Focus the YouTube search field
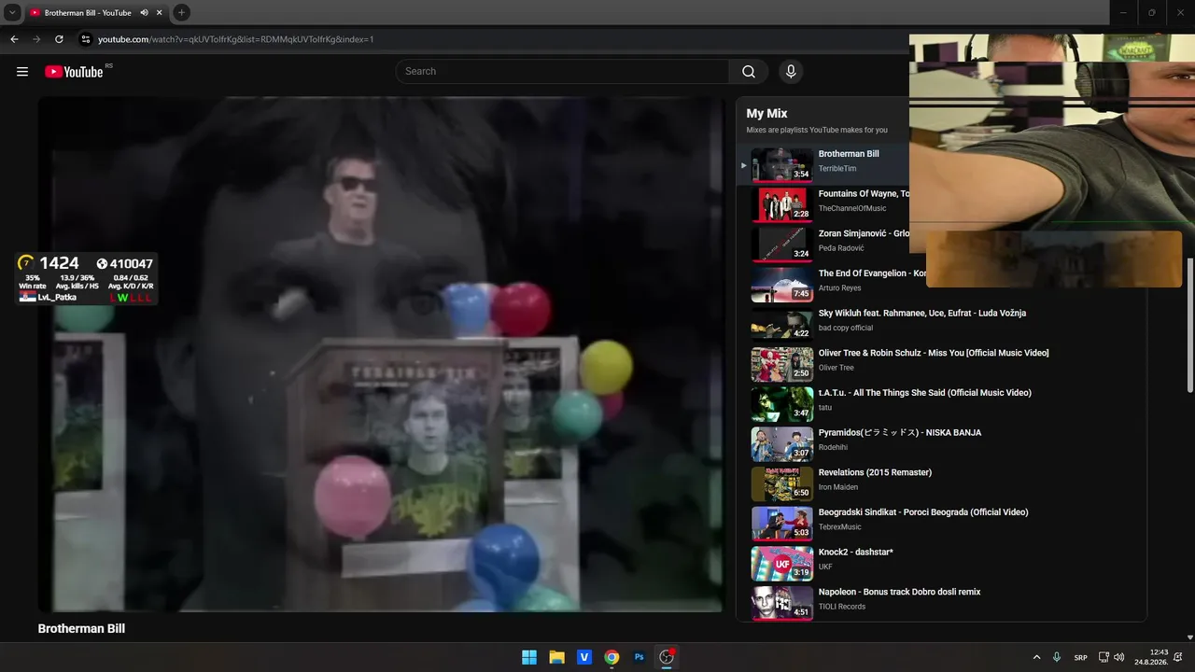Viewport: 1195px width, 672px height. point(563,72)
